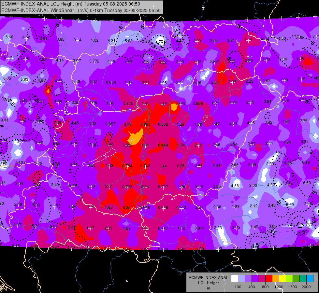Click the white swatch in the LCL-Height legend
319x293 pixels.
tap(235, 278)
